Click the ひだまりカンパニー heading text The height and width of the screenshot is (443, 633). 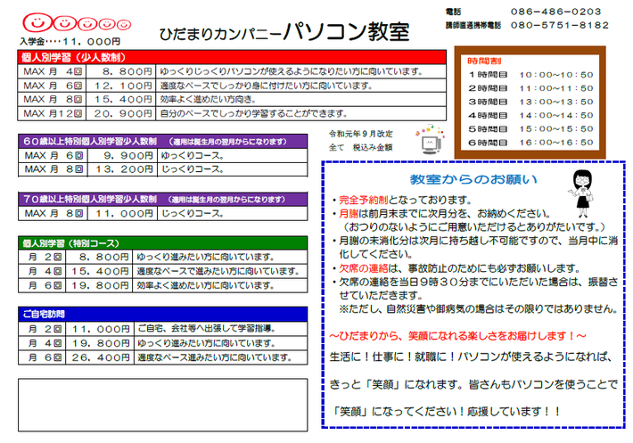(x=219, y=34)
